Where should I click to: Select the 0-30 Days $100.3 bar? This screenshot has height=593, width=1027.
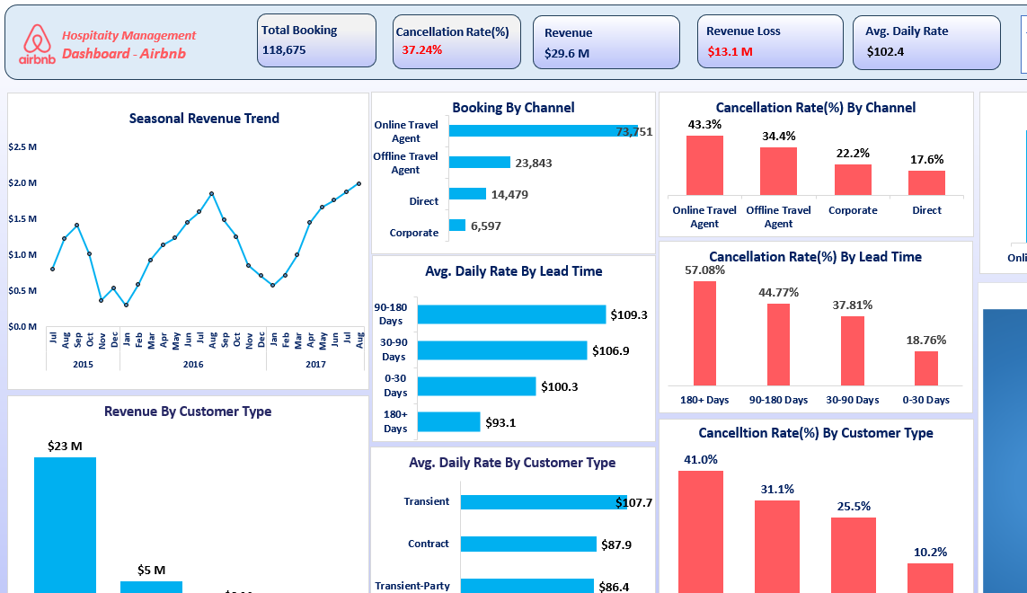(x=477, y=386)
